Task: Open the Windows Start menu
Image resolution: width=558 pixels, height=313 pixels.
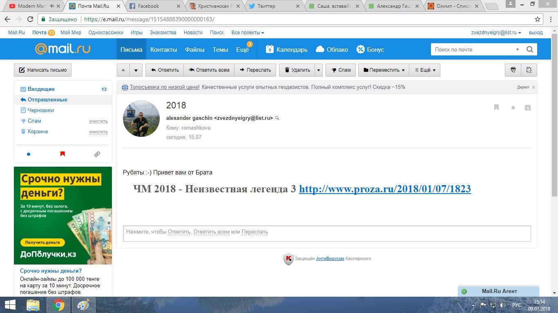Action: tap(10, 305)
